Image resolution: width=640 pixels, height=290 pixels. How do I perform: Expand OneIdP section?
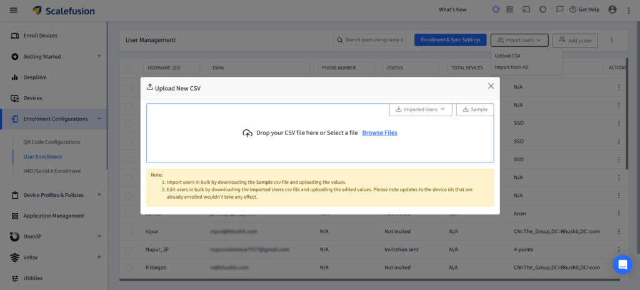(99, 236)
